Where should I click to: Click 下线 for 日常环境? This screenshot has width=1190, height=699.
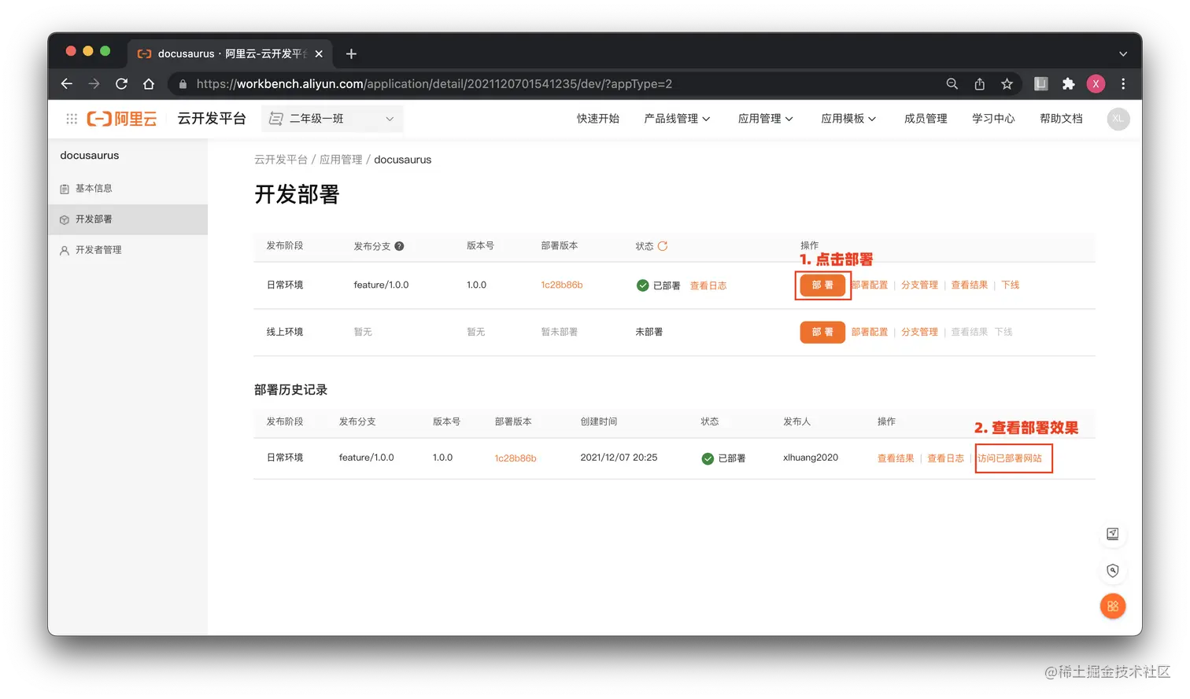click(x=1011, y=285)
